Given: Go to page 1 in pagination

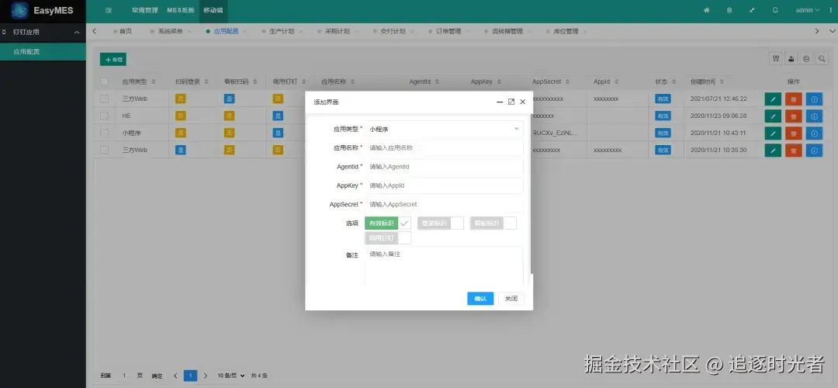Looking at the screenshot, I should [x=190, y=376].
